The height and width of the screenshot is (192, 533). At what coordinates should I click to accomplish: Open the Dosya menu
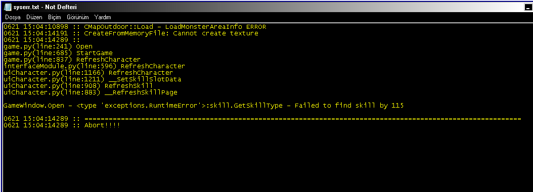13,17
